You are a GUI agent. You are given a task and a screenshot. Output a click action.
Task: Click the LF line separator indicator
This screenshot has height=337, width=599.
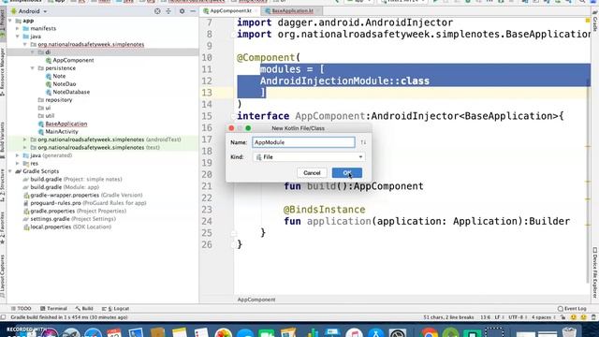coord(498,317)
